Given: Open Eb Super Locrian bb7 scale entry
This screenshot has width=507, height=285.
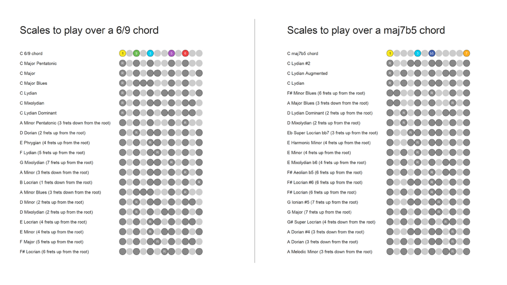Looking at the screenshot, I should (332, 133).
